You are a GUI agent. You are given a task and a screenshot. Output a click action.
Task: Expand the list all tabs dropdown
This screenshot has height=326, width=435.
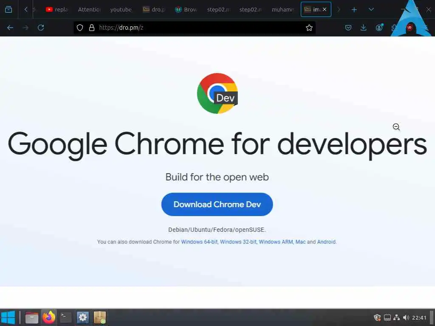(371, 9)
